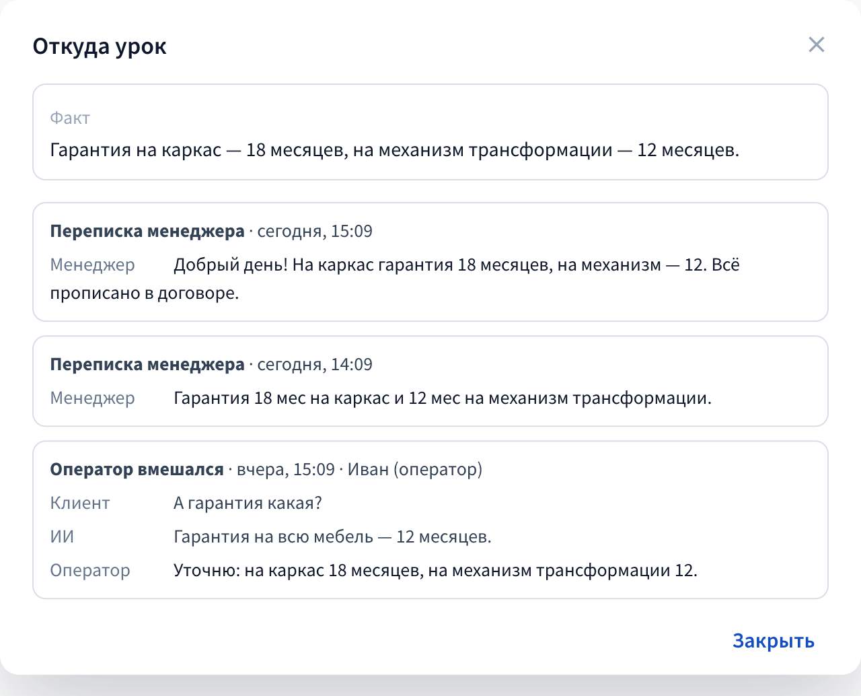This screenshot has height=696, width=861.
Task: Click the Оператор role label
Action: 90,571
